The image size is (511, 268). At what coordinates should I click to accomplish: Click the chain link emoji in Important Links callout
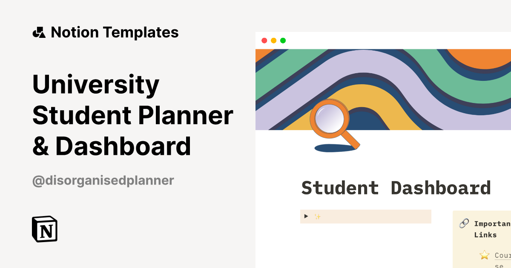(465, 223)
